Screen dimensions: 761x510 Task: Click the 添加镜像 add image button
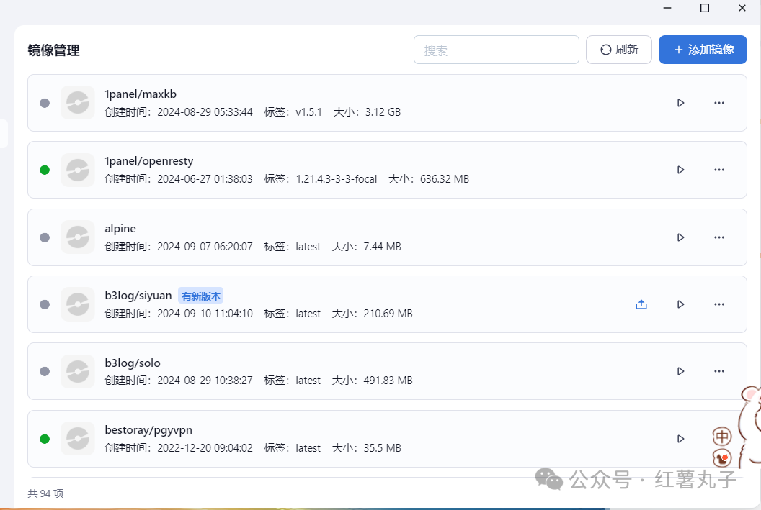pos(703,50)
